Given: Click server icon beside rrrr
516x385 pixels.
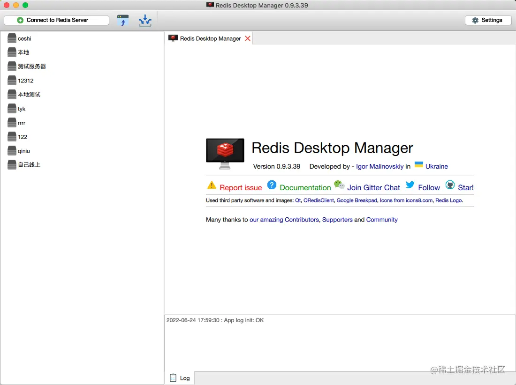Looking at the screenshot, I should (x=12, y=123).
